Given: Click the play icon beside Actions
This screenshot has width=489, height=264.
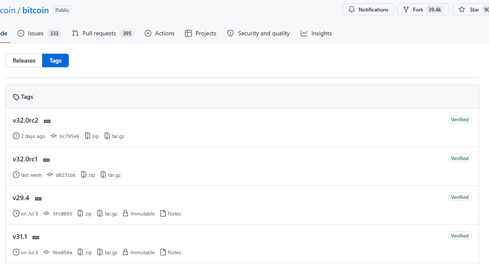Looking at the screenshot, I should pyautogui.click(x=148, y=33).
